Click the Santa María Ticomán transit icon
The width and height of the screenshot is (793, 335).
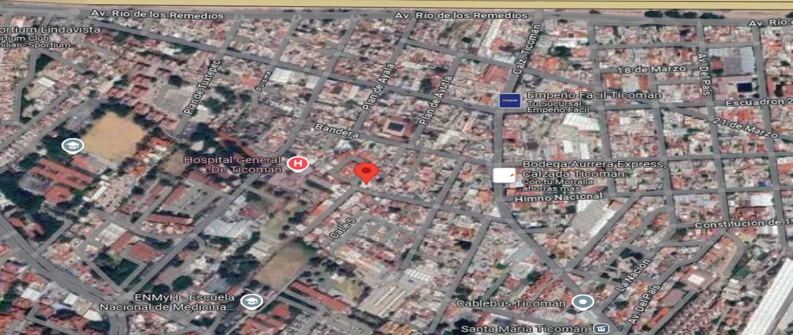[600, 328]
